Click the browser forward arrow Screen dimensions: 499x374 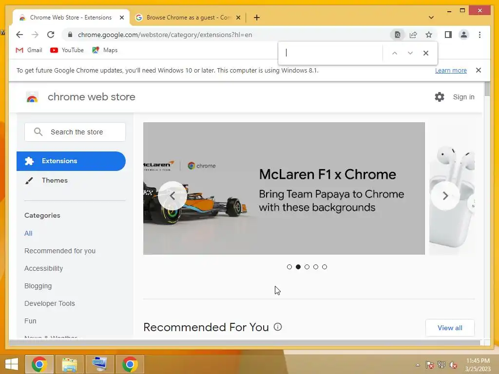35,35
